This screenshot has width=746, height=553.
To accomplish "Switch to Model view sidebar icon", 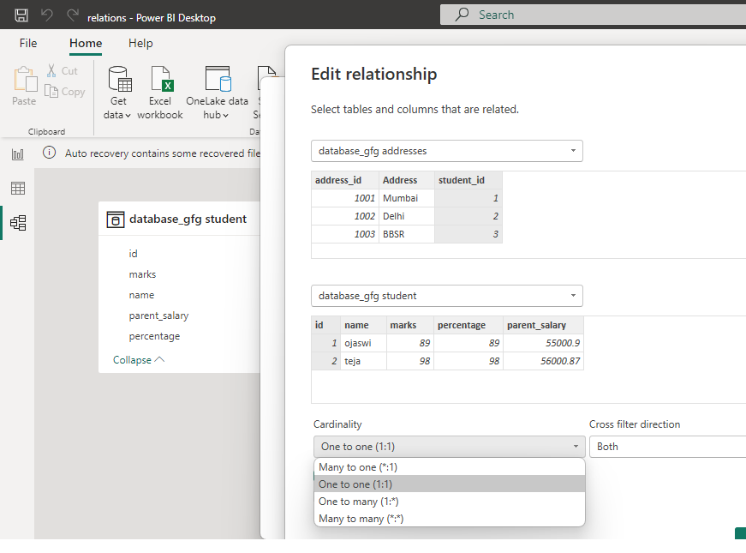I will [x=18, y=223].
